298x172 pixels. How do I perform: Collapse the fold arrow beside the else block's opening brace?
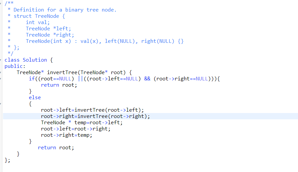[1, 104]
